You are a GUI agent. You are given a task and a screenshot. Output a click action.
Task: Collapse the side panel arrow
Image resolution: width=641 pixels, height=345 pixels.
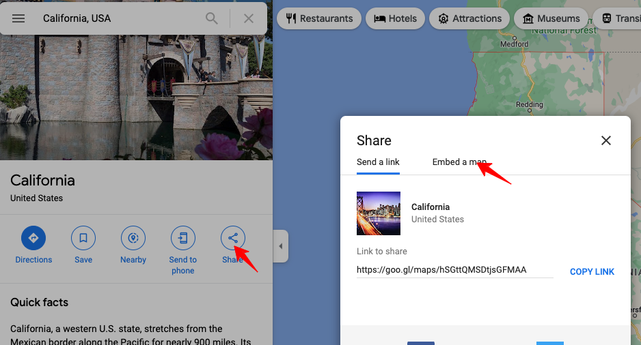click(280, 246)
